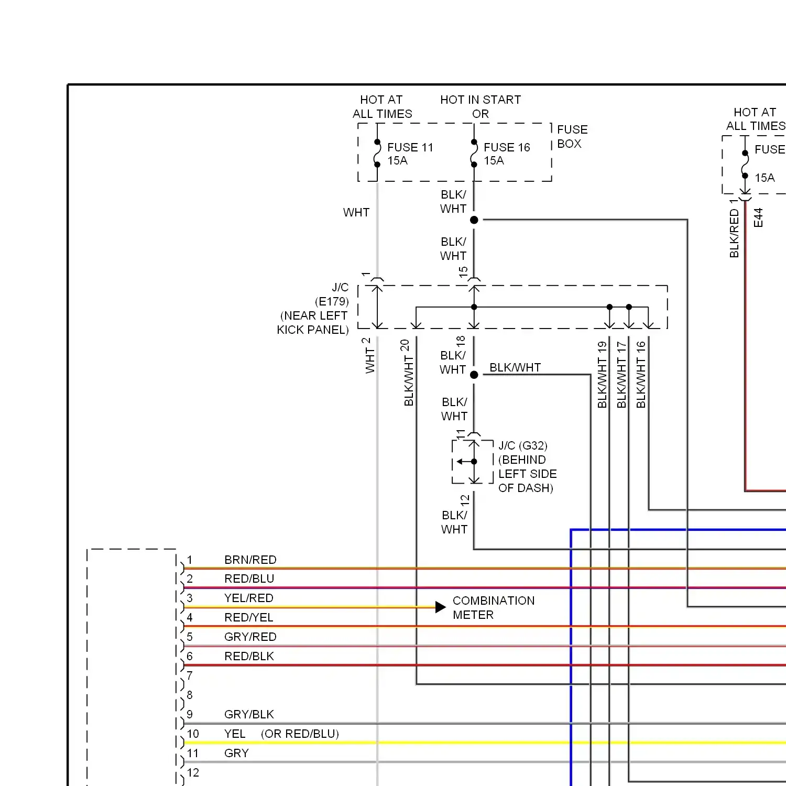
Task: Click the "RED/BLK" wire label
Action: coord(249,656)
